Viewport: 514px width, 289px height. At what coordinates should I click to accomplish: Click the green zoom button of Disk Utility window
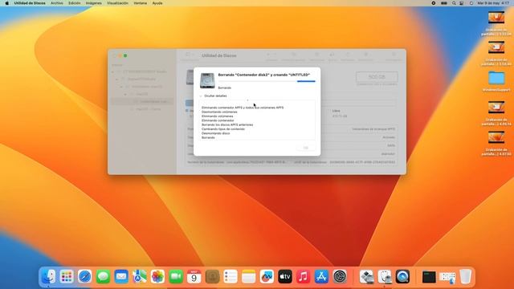tap(125, 55)
